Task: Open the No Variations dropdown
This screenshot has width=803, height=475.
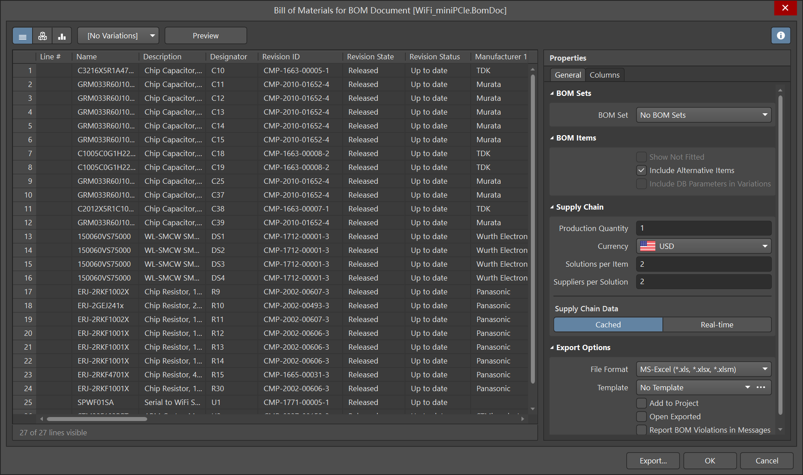Action: [118, 36]
